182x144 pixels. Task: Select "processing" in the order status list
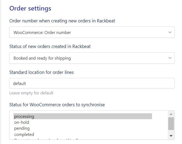tap(24, 116)
